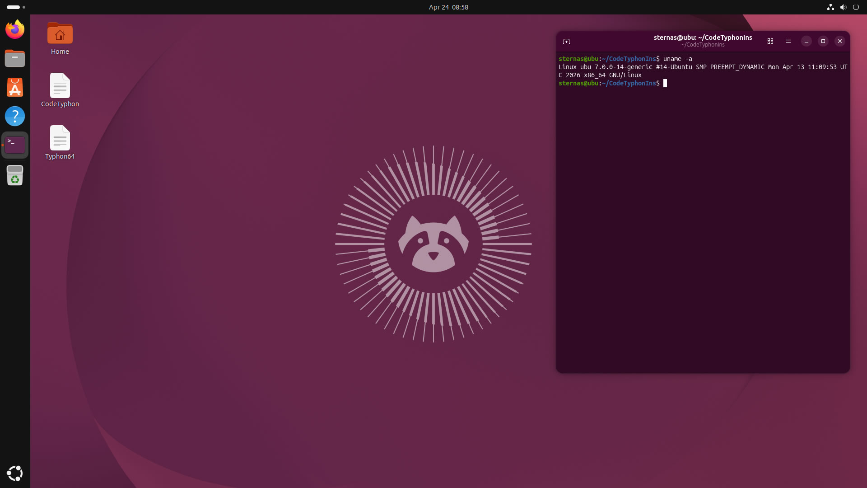Open the Home folder on desktop
Image resolution: width=867 pixels, height=488 pixels.
(60, 34)
